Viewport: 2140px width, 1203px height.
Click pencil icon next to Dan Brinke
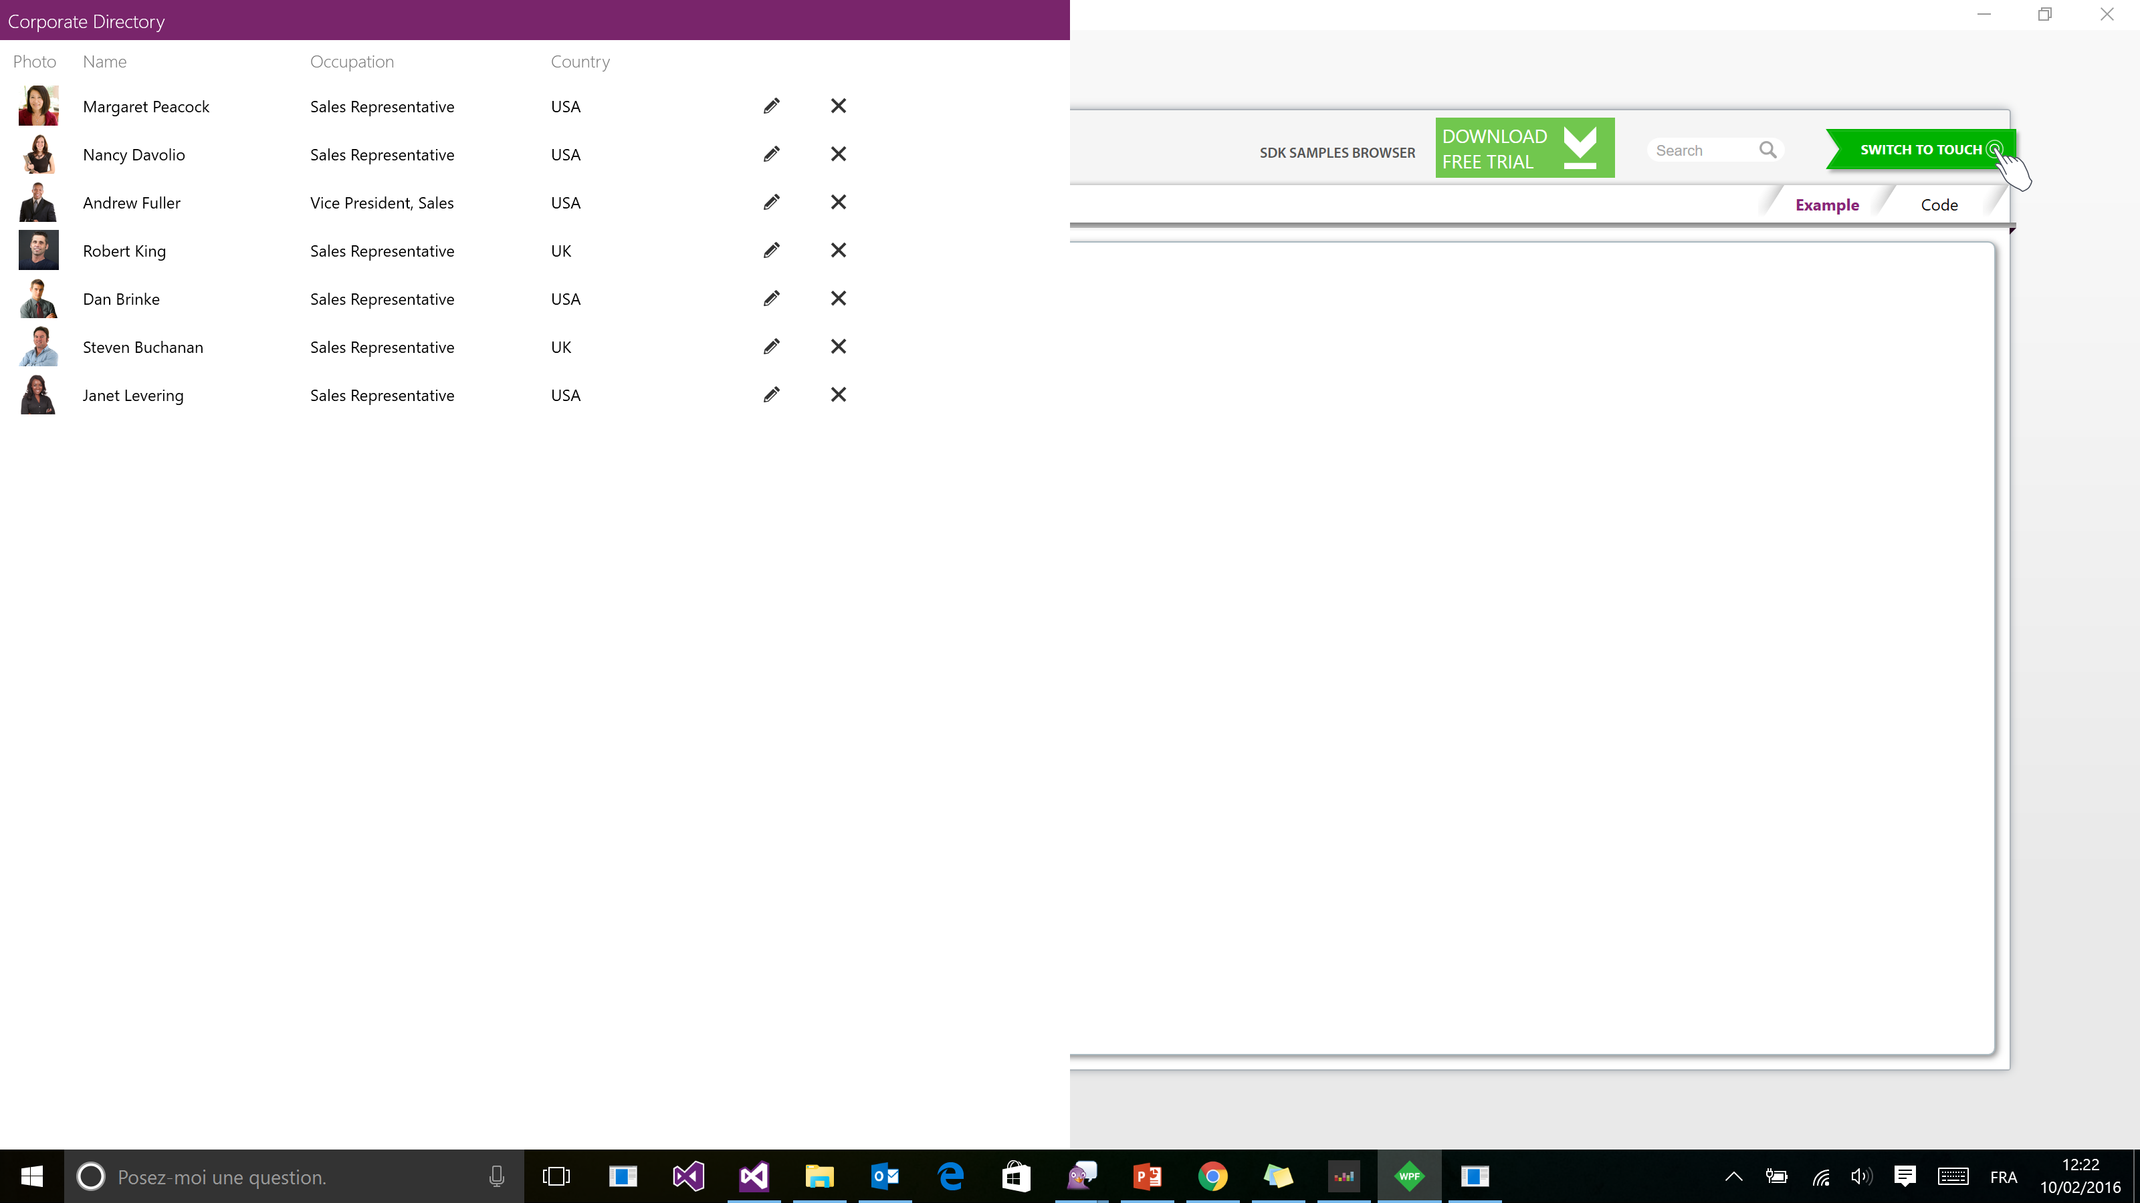pos(771,299)
